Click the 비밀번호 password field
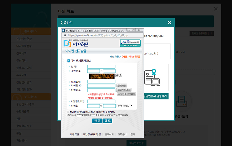 [x=101, y=90]
